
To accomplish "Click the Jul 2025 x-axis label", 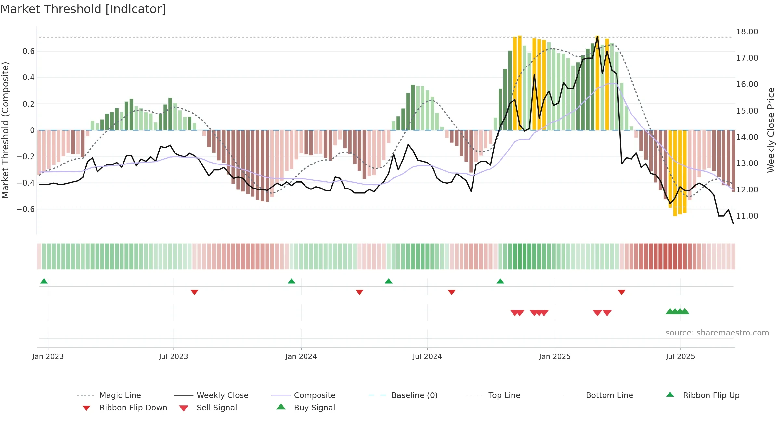I will click(x=681, y=356).
